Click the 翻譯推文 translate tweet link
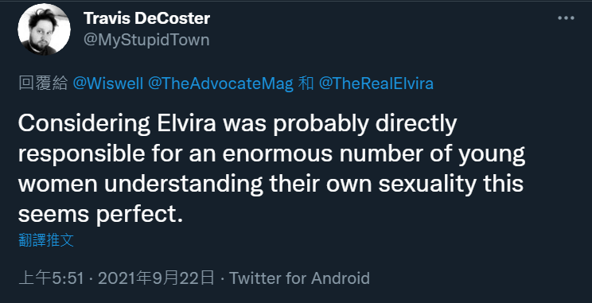The image size is (592, 303). click(x=46, y=240)
